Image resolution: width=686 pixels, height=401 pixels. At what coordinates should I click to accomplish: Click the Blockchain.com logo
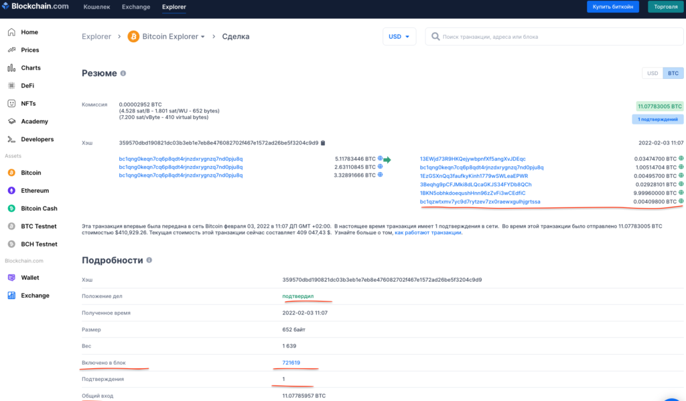tap(35, 6)
